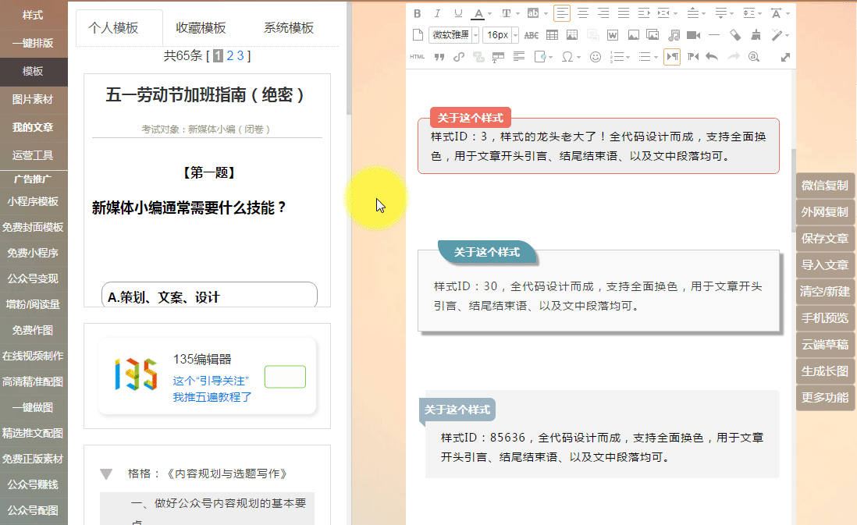
Task: Click the paragraph text format icon
Action: (519, 57)
